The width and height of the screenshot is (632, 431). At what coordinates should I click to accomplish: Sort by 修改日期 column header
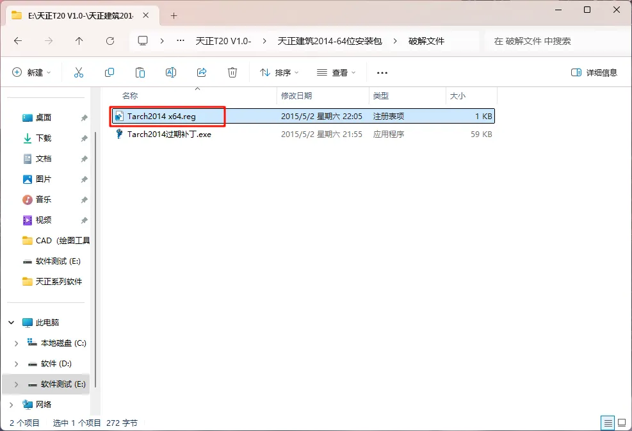(x=296, y=95)
